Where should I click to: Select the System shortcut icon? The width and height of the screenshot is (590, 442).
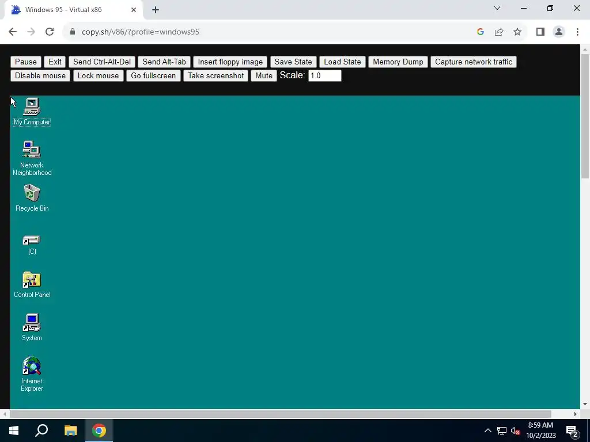pyautogui.click(x=32, y=327)
